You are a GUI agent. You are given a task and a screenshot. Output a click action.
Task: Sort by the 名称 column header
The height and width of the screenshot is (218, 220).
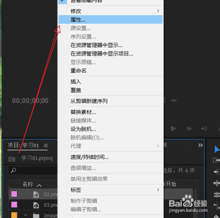pos(28,184)
